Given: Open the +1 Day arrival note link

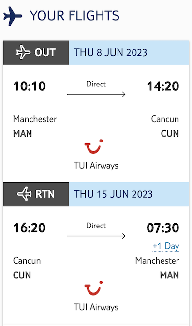Looking at the screenshot, I should click(166, 246).
